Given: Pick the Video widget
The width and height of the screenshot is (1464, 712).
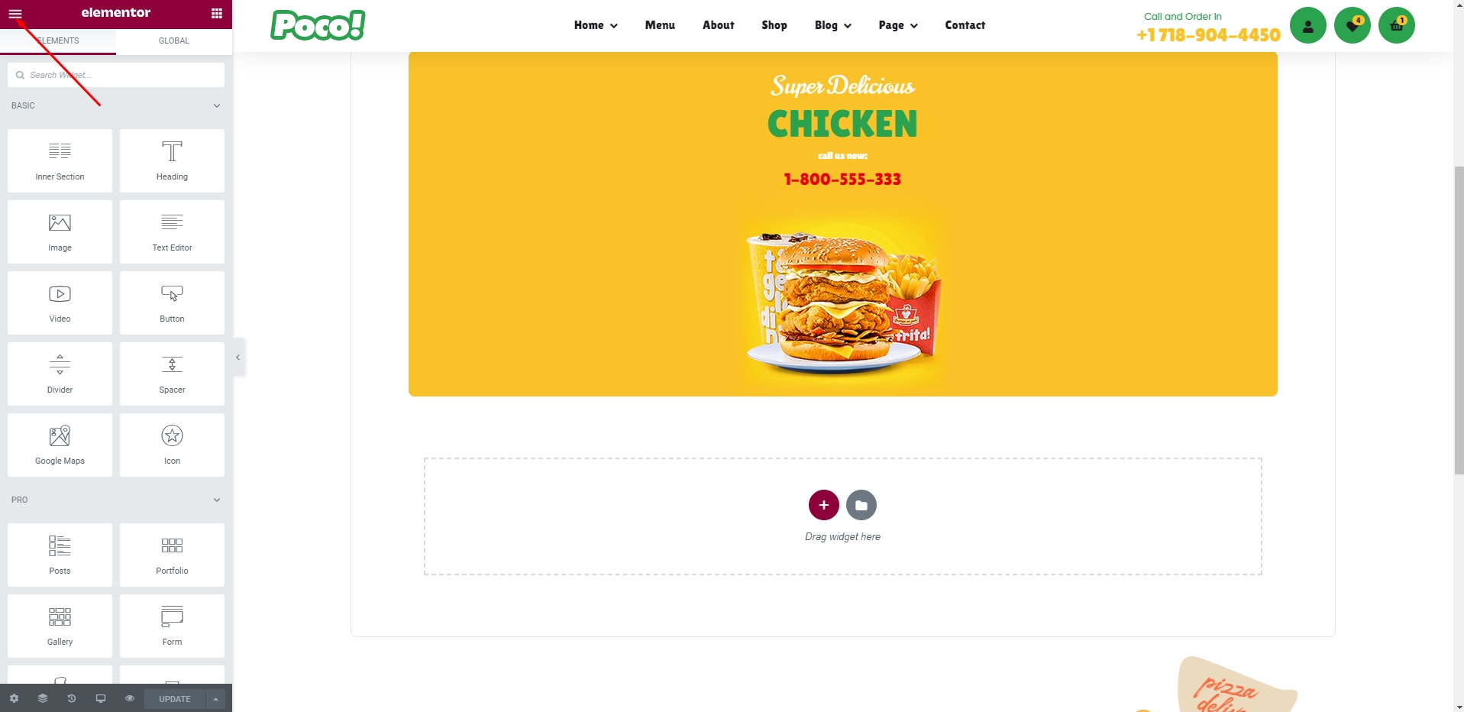Looking at the screenshot, I should point(60,303).
